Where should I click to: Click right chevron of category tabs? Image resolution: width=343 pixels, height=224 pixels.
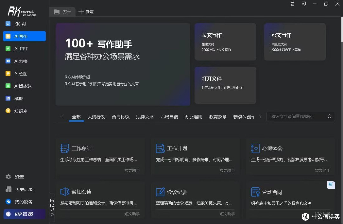click(260, 117)
